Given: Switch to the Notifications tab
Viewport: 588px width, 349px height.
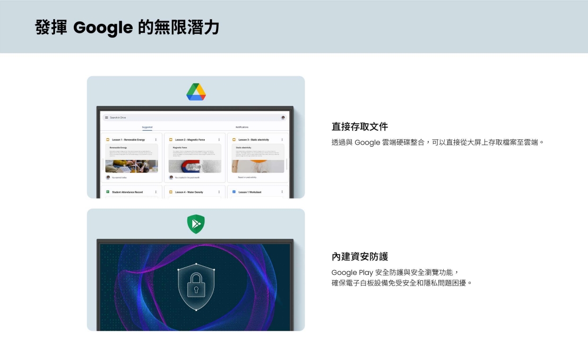Looking at the screenshot, I should pyautogui.click(x=242, y=127).
